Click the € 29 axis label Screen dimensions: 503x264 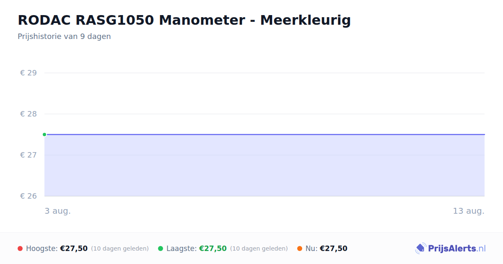click(x=29, y=73)
